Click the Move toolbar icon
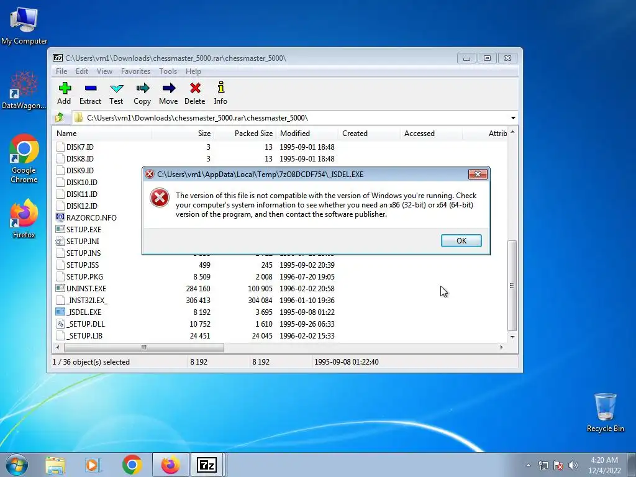Image resolution: width=636 pixels, height=477 pixels. 169,88
